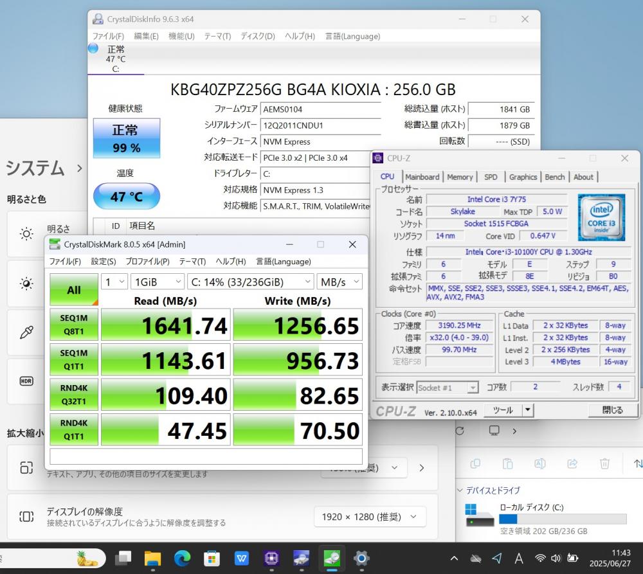
Task: Open the Socket #1 dropdown in CPU-Z
Action: click(448, 388)
